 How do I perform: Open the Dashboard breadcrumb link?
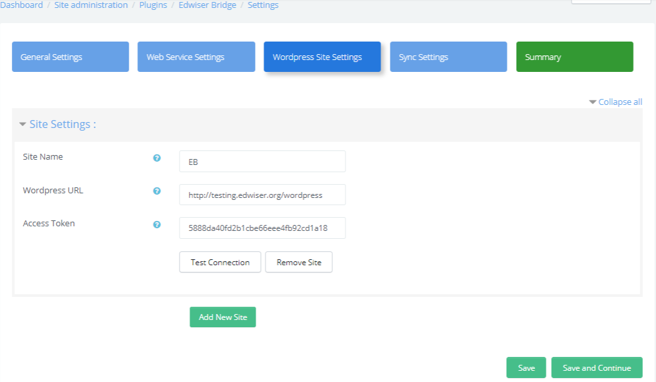pyautogui.click(x=21, y=5)
